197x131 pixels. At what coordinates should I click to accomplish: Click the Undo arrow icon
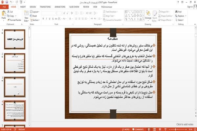click(11, 2)
